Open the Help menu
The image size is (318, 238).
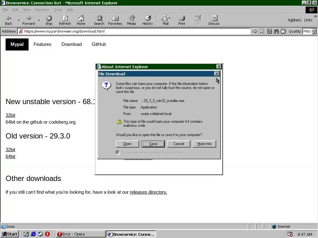70,10
